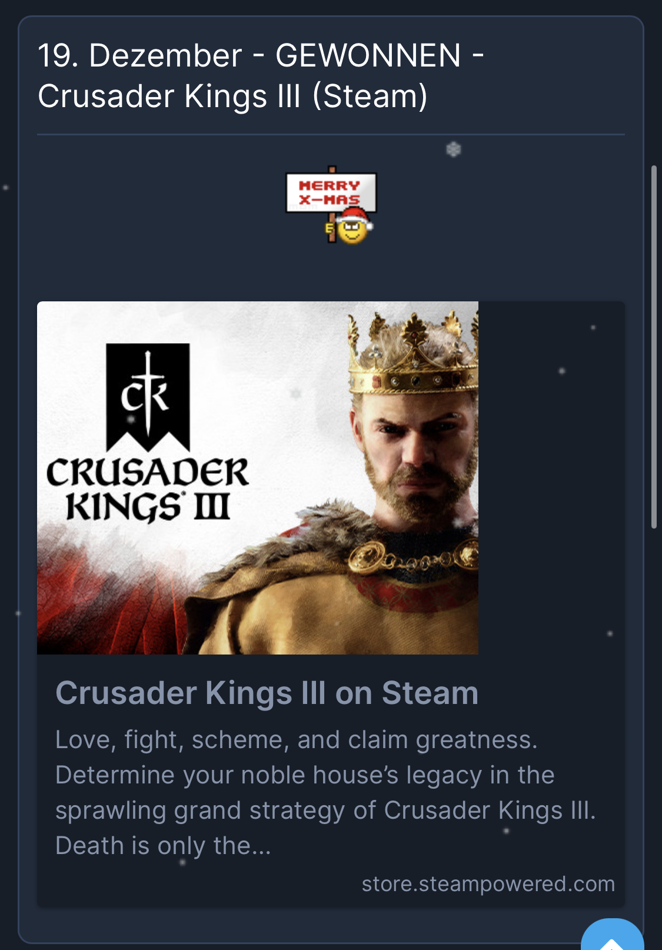The width and height of the screenshot is (662, 950).
Task: Click the truncated 'Death is only the...' line
Action: (163, 846)
